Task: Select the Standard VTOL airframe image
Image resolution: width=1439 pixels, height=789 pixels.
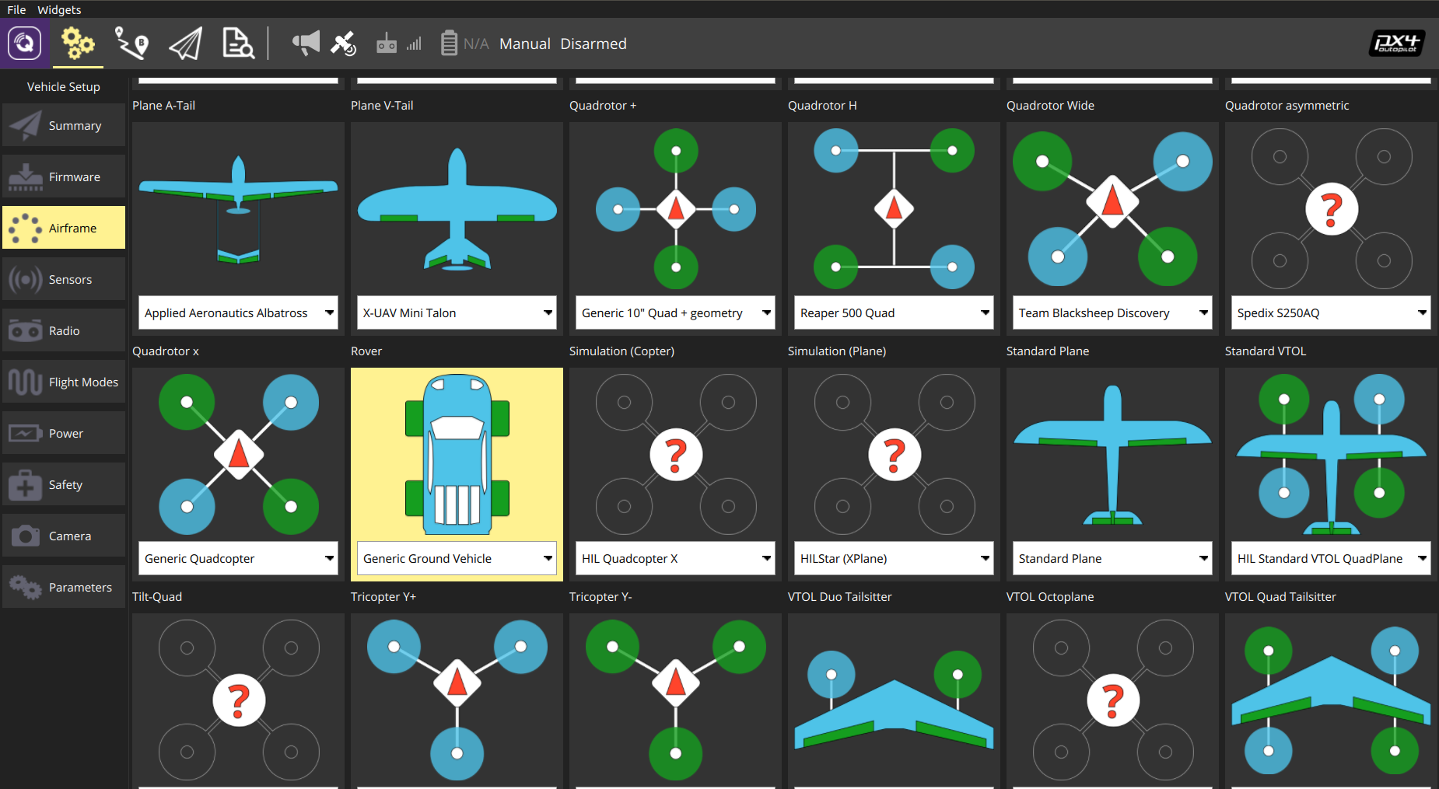Action: click(1331, 454)
